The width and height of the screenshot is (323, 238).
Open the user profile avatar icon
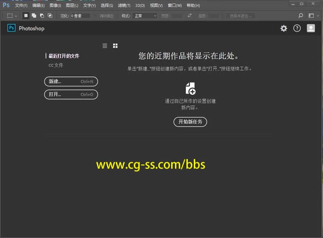tap(311, 28)
